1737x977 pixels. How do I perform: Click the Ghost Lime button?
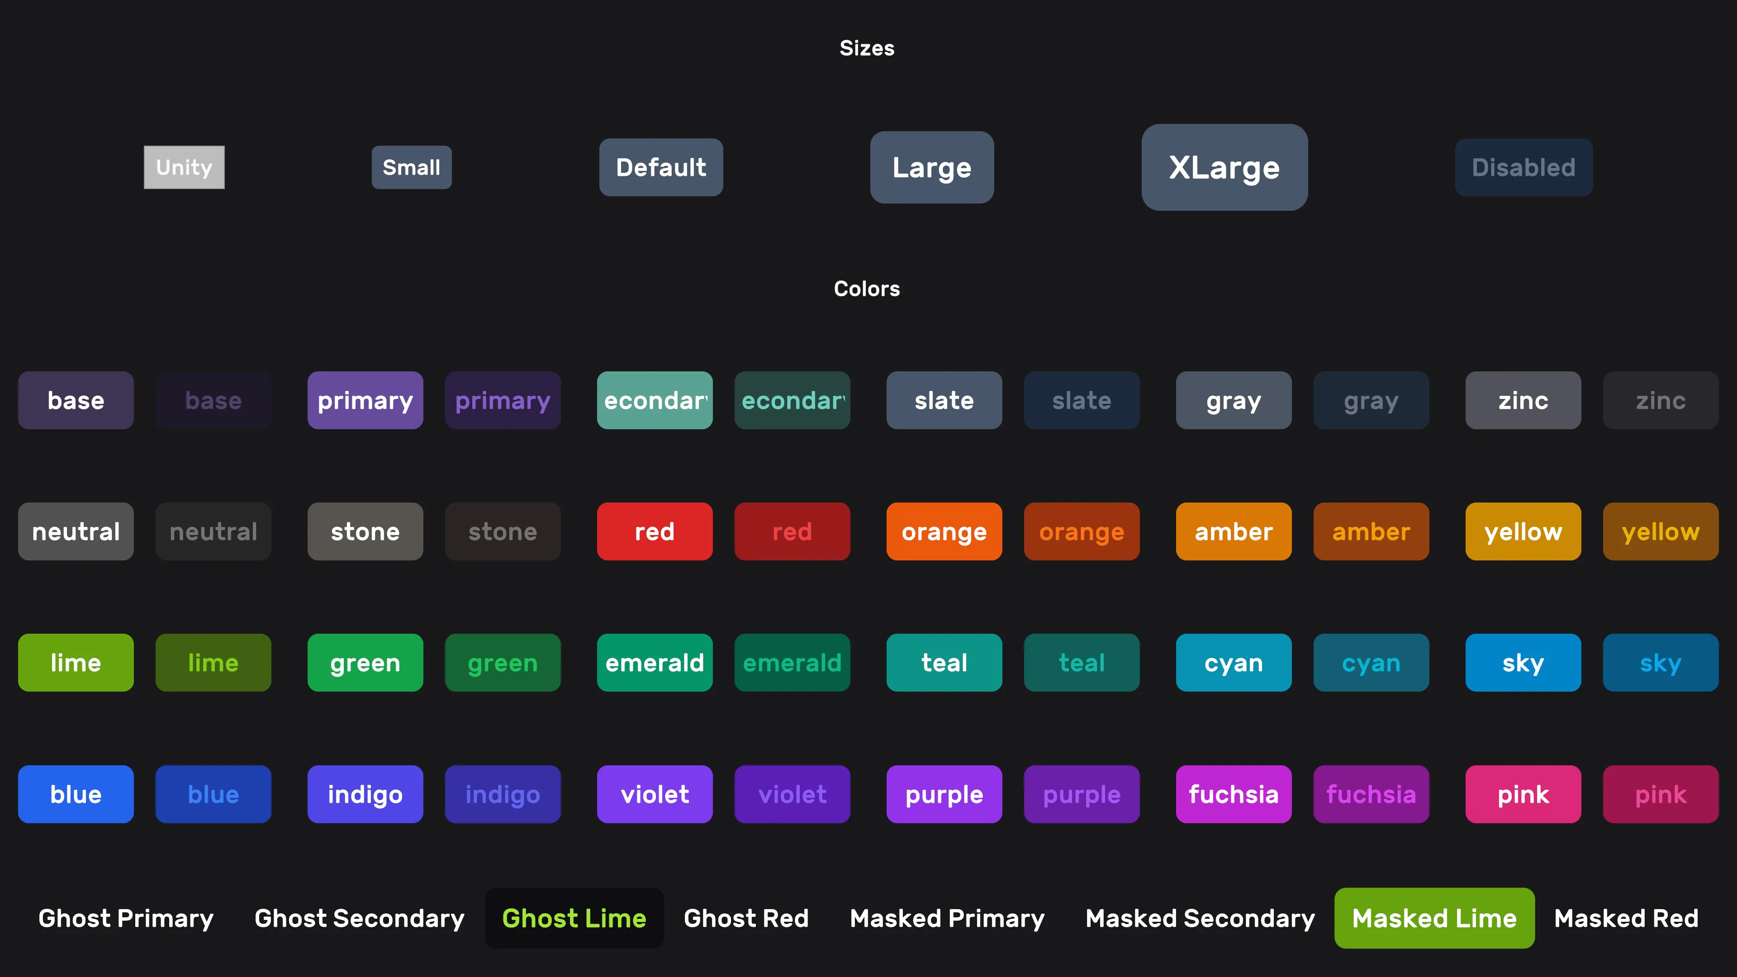[x=574, y=918]
